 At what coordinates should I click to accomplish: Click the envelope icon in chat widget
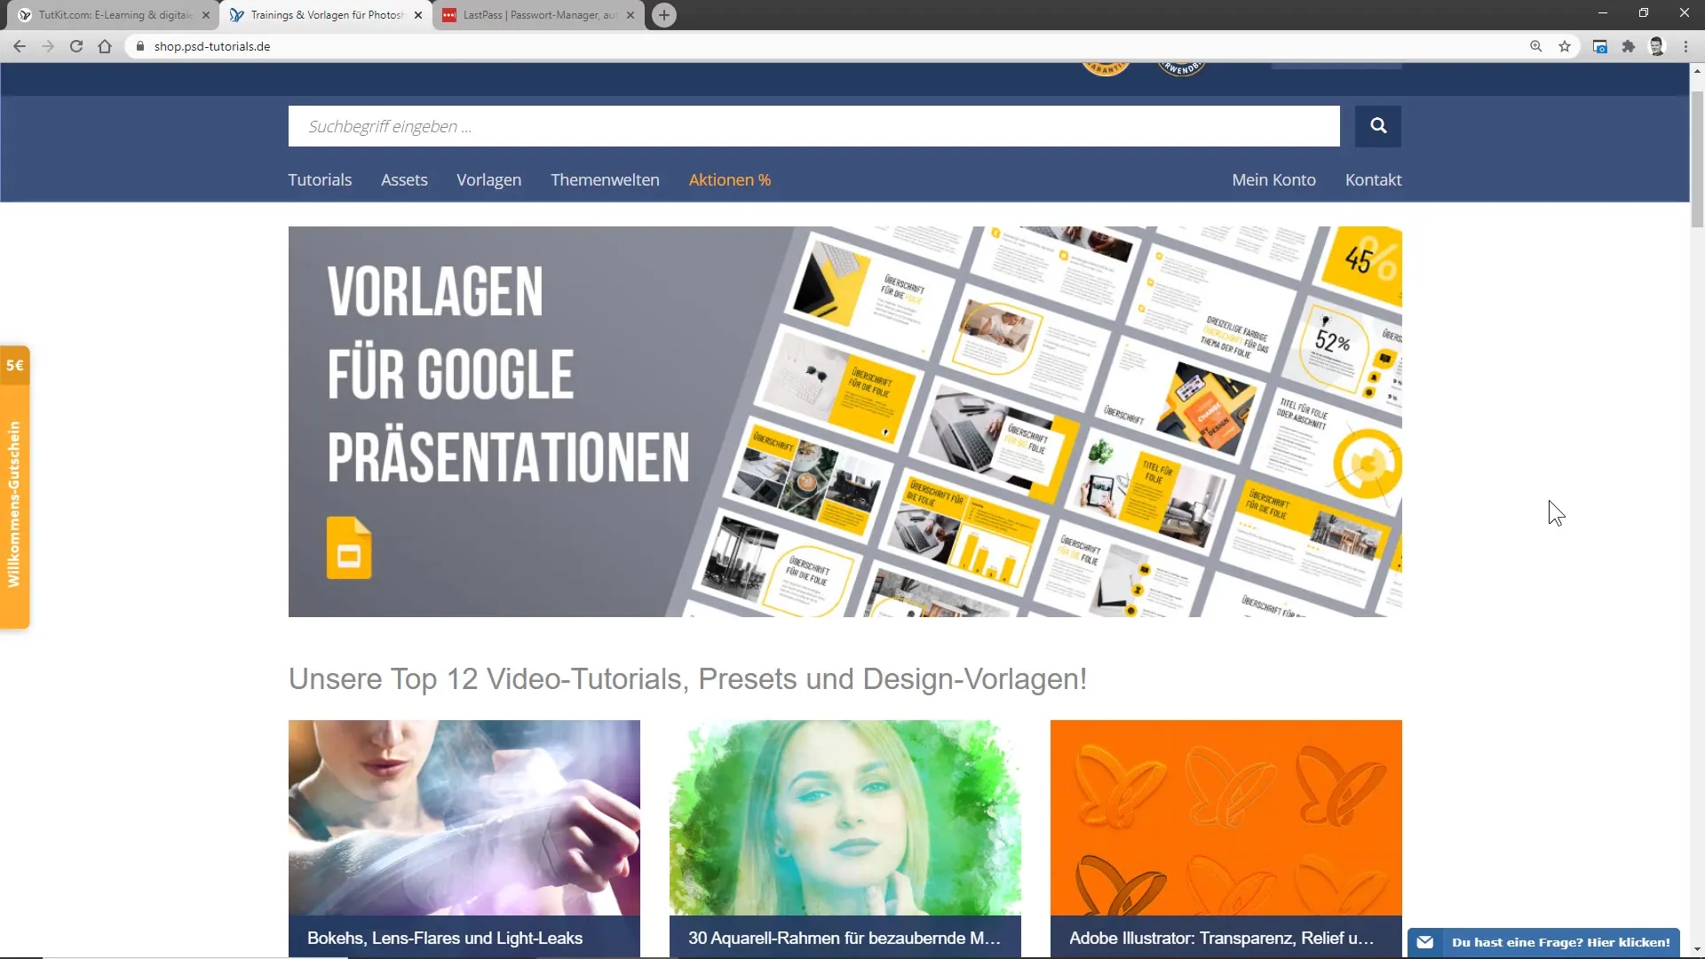coord(1425,942)
